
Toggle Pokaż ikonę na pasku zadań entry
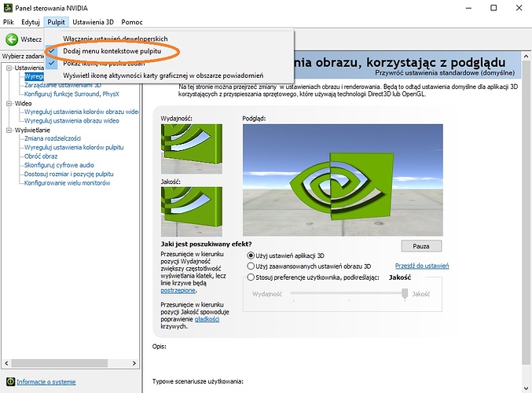pyautogui.click(x=169, y=63)
